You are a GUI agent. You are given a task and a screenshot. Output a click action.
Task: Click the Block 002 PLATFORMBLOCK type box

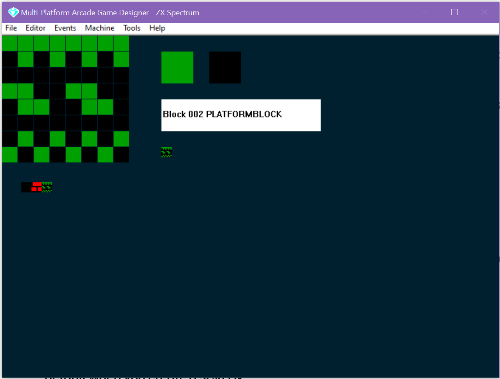pyautogui.click(x=241, y=115)
